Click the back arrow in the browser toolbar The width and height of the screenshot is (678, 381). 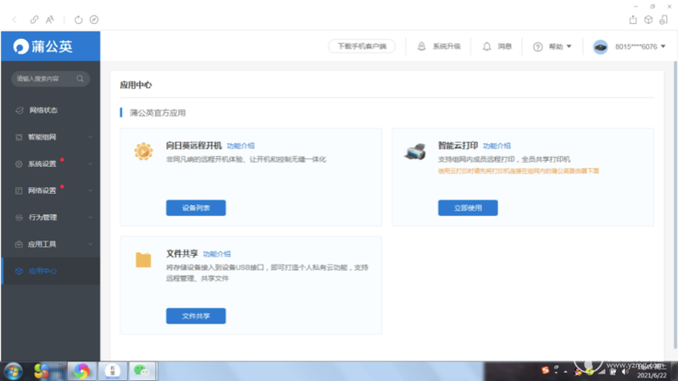[14, 19]
